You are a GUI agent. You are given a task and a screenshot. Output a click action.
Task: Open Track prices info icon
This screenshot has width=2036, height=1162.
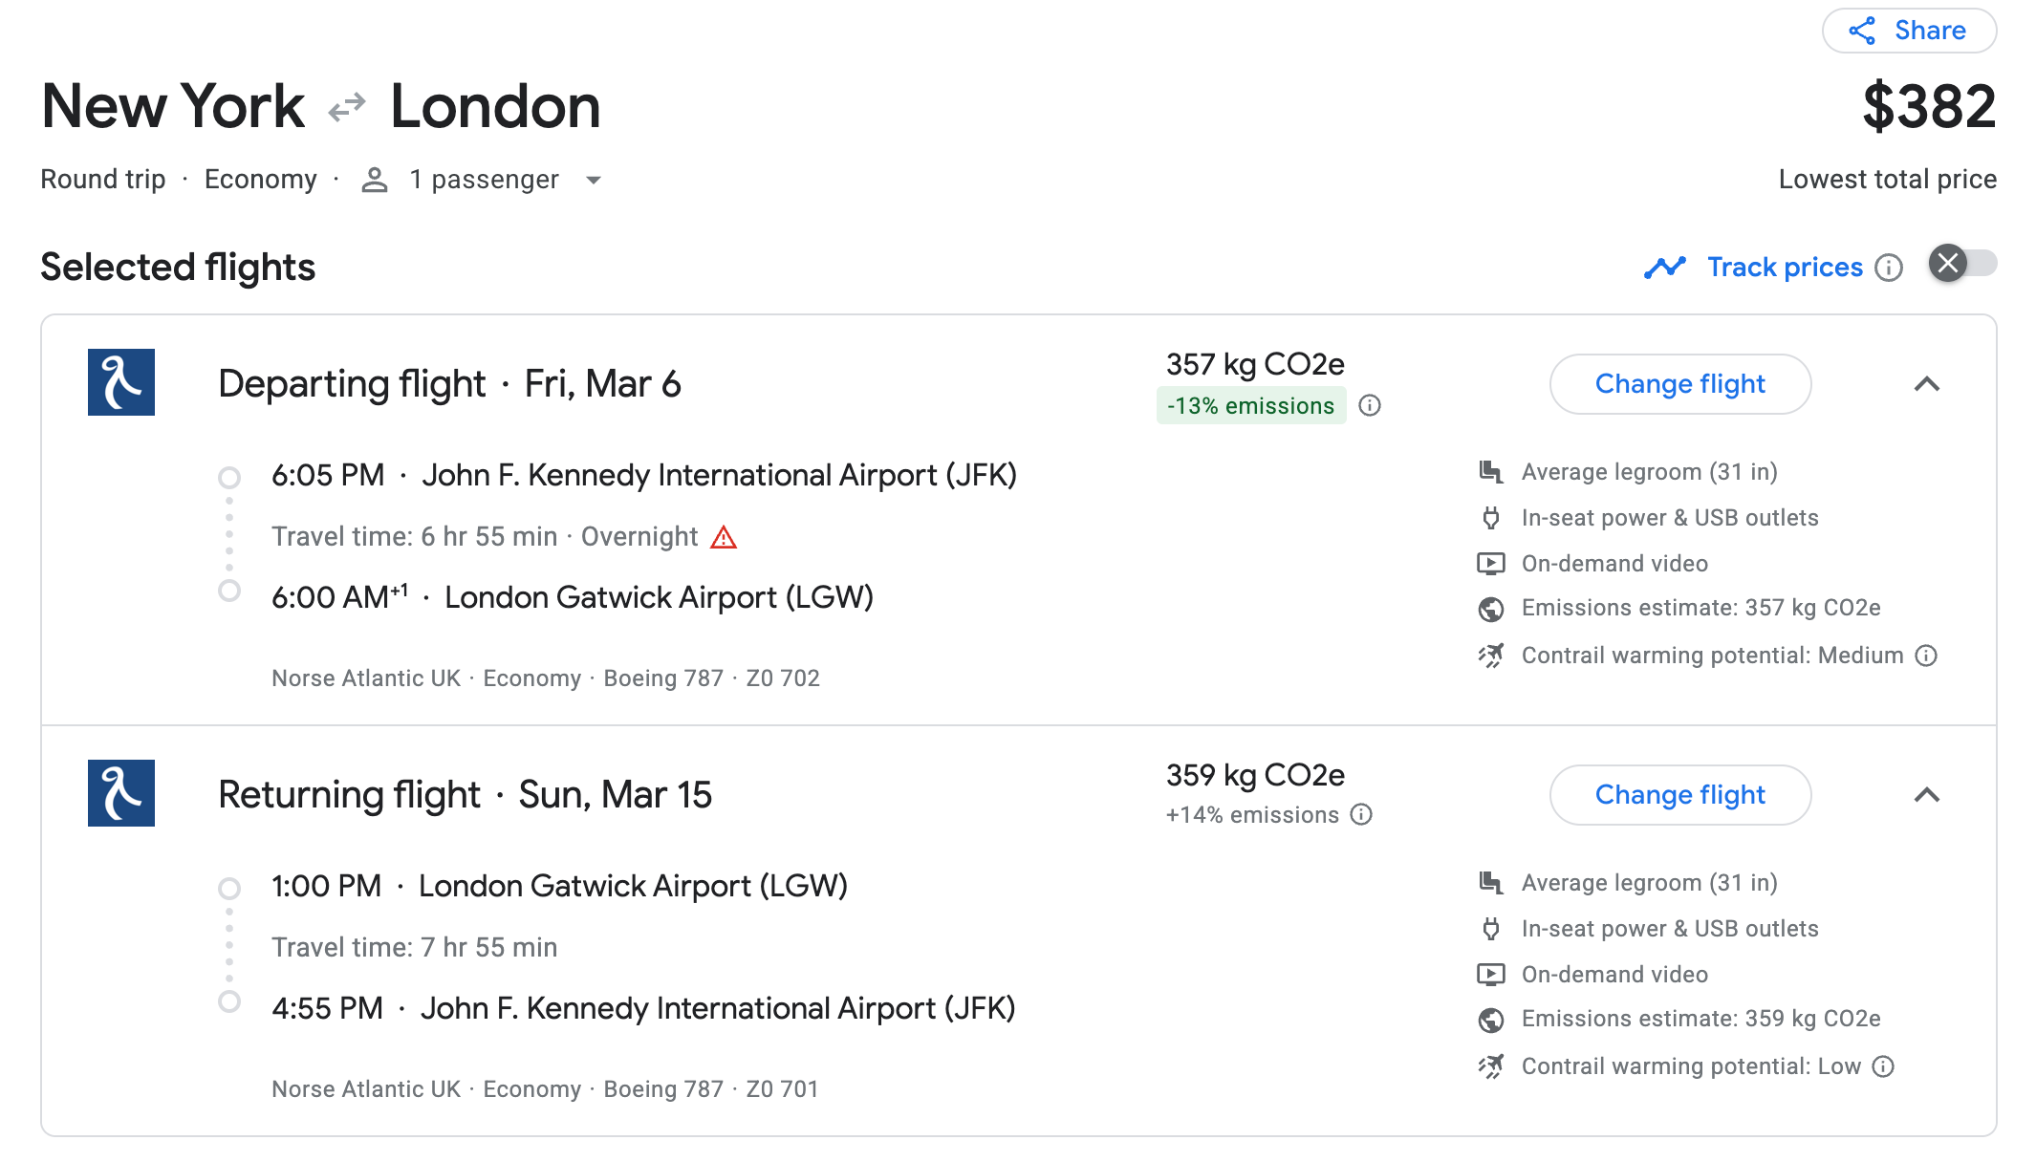coord(1889,268)
